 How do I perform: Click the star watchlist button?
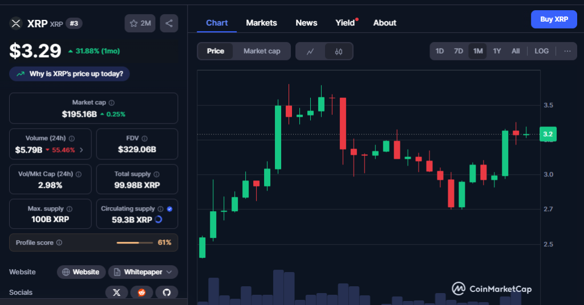tap(140, 23)
